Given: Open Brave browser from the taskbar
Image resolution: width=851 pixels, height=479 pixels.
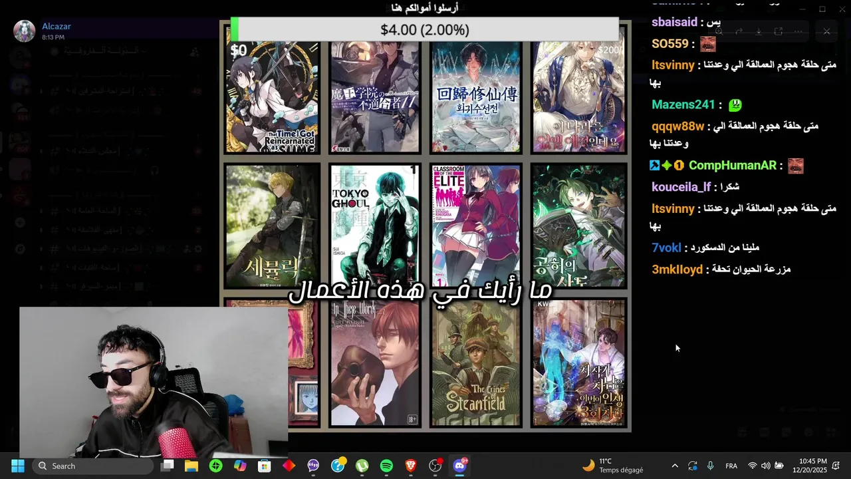Looking at the screenshot, I should coord(411,466).
